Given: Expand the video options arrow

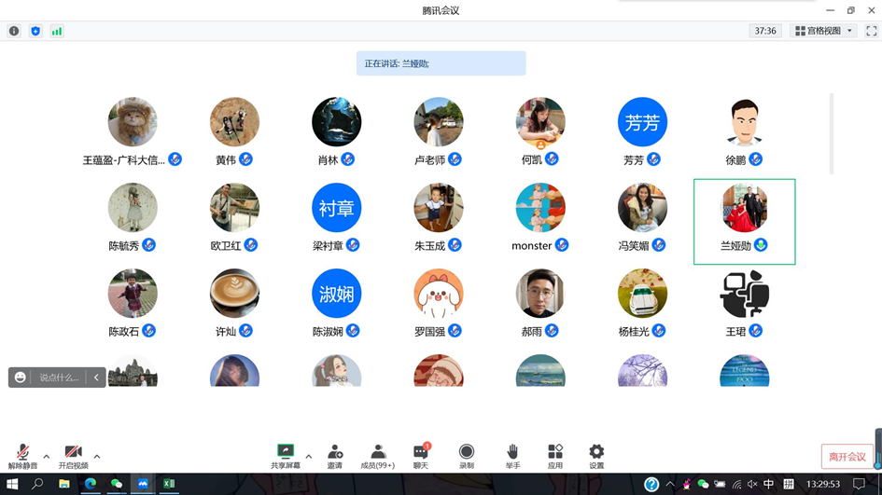Looking at the screenshot, I should (97, 457).
